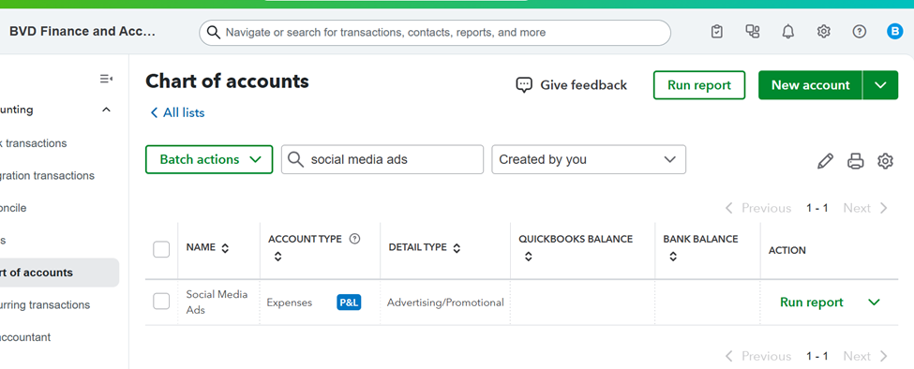Run report for Social Media Ads row
Image resolution: width=914 pixels, height=369 pixels.
click(x=812, y=303)
